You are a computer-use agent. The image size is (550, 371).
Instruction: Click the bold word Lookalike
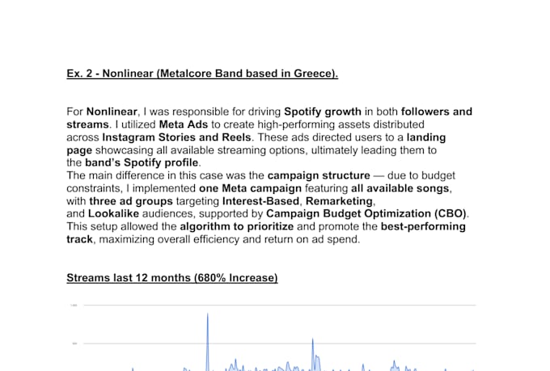pyautogui.click(x=114, y=213)
